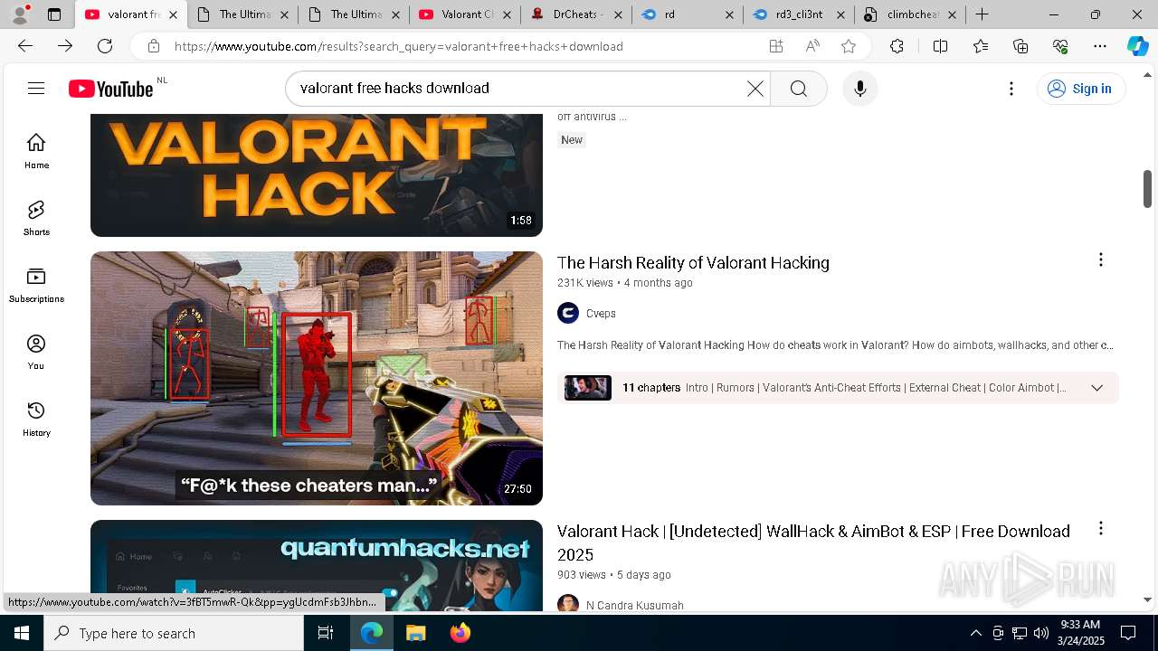Screen dimensions: 1158x651
Task: Open the You section in sidebar
Action: coord(36,352)
